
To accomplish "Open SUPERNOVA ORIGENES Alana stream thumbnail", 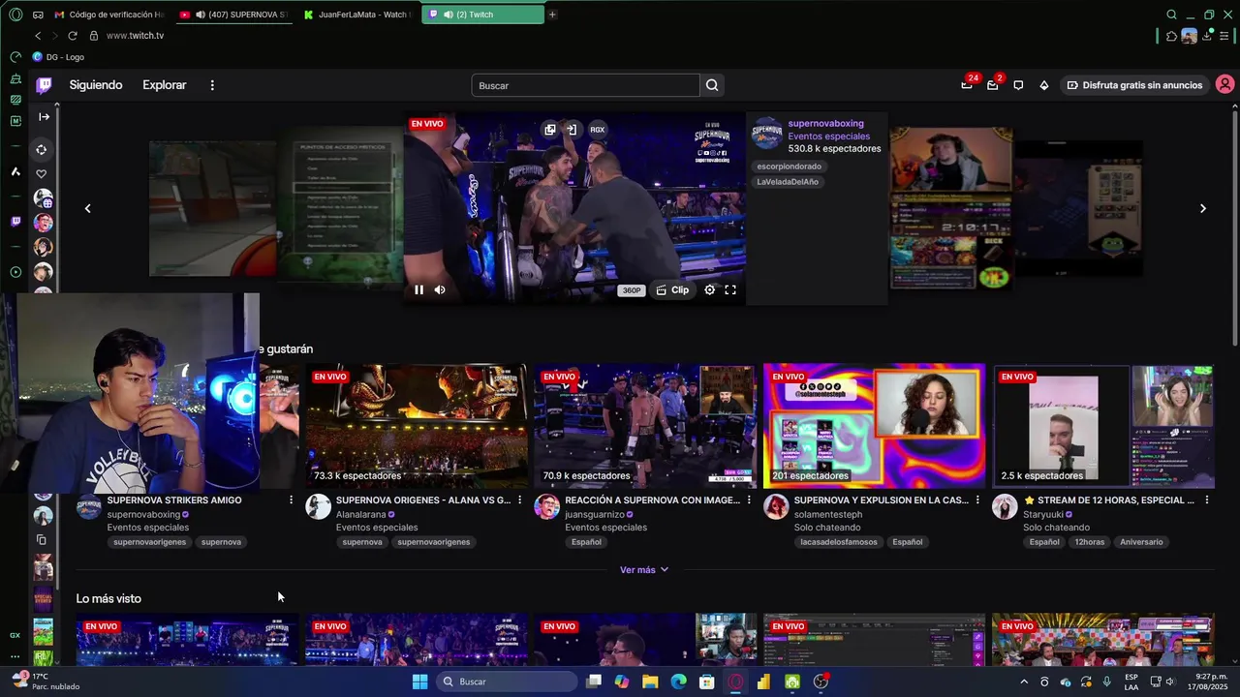I will click(417, 425).
